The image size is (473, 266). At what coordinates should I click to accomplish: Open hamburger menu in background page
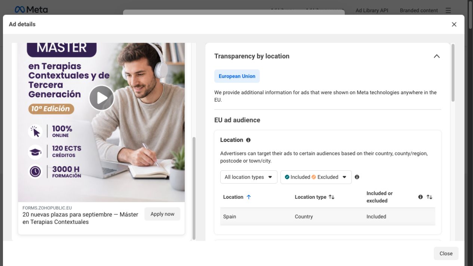pyautogui.click(x=448, y=10)
